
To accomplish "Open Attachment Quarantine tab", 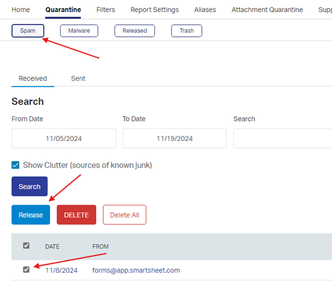I will click(x=267, y=9).
